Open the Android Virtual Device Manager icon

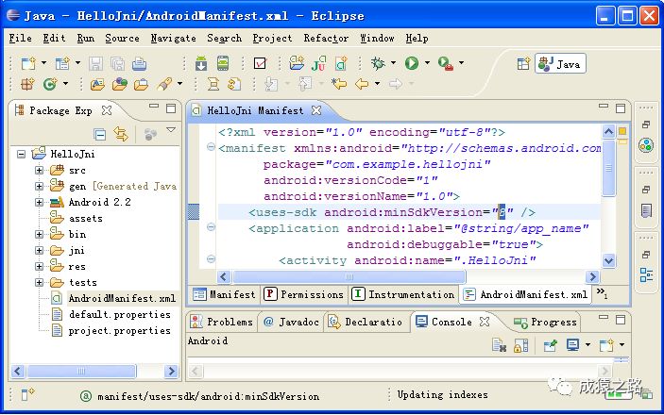223,63
